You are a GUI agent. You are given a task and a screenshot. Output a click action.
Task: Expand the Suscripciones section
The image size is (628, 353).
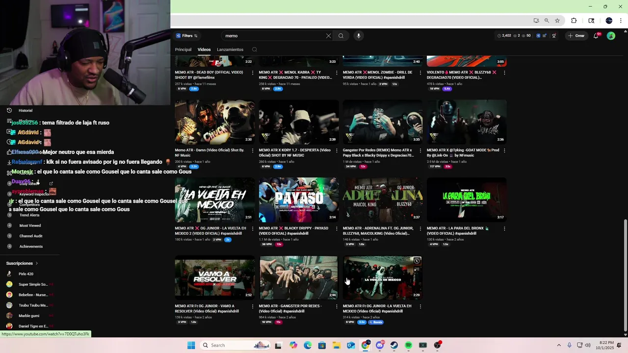(x=22, y=263)
